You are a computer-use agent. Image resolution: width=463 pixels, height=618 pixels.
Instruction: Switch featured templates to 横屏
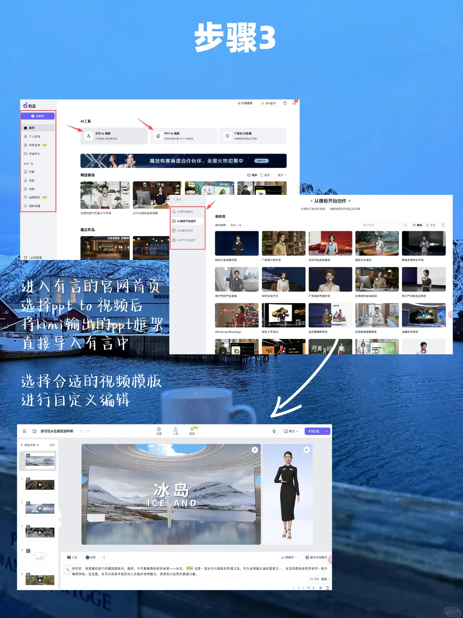253,175
